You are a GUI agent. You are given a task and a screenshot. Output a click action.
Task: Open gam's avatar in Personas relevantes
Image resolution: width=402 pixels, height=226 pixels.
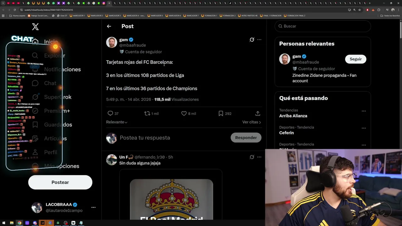pyautogui.click(x=285, y=59)
